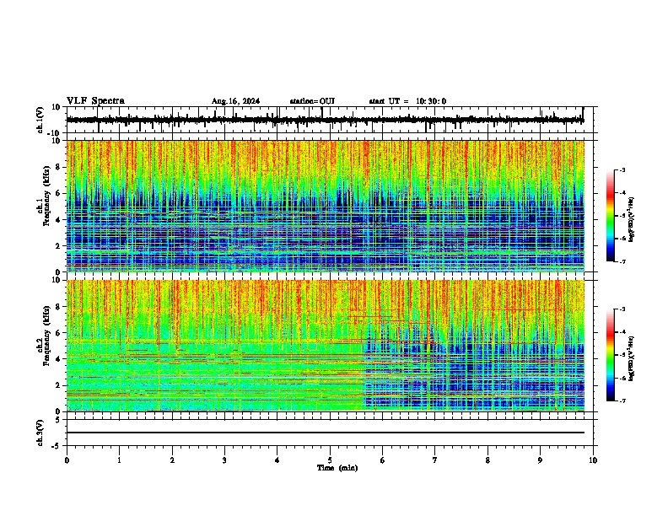Click the ch.2 color bar 'log(PSD)' label
Image resolution: width=668 pixels, height=516 pixels.
click(632, 358)
